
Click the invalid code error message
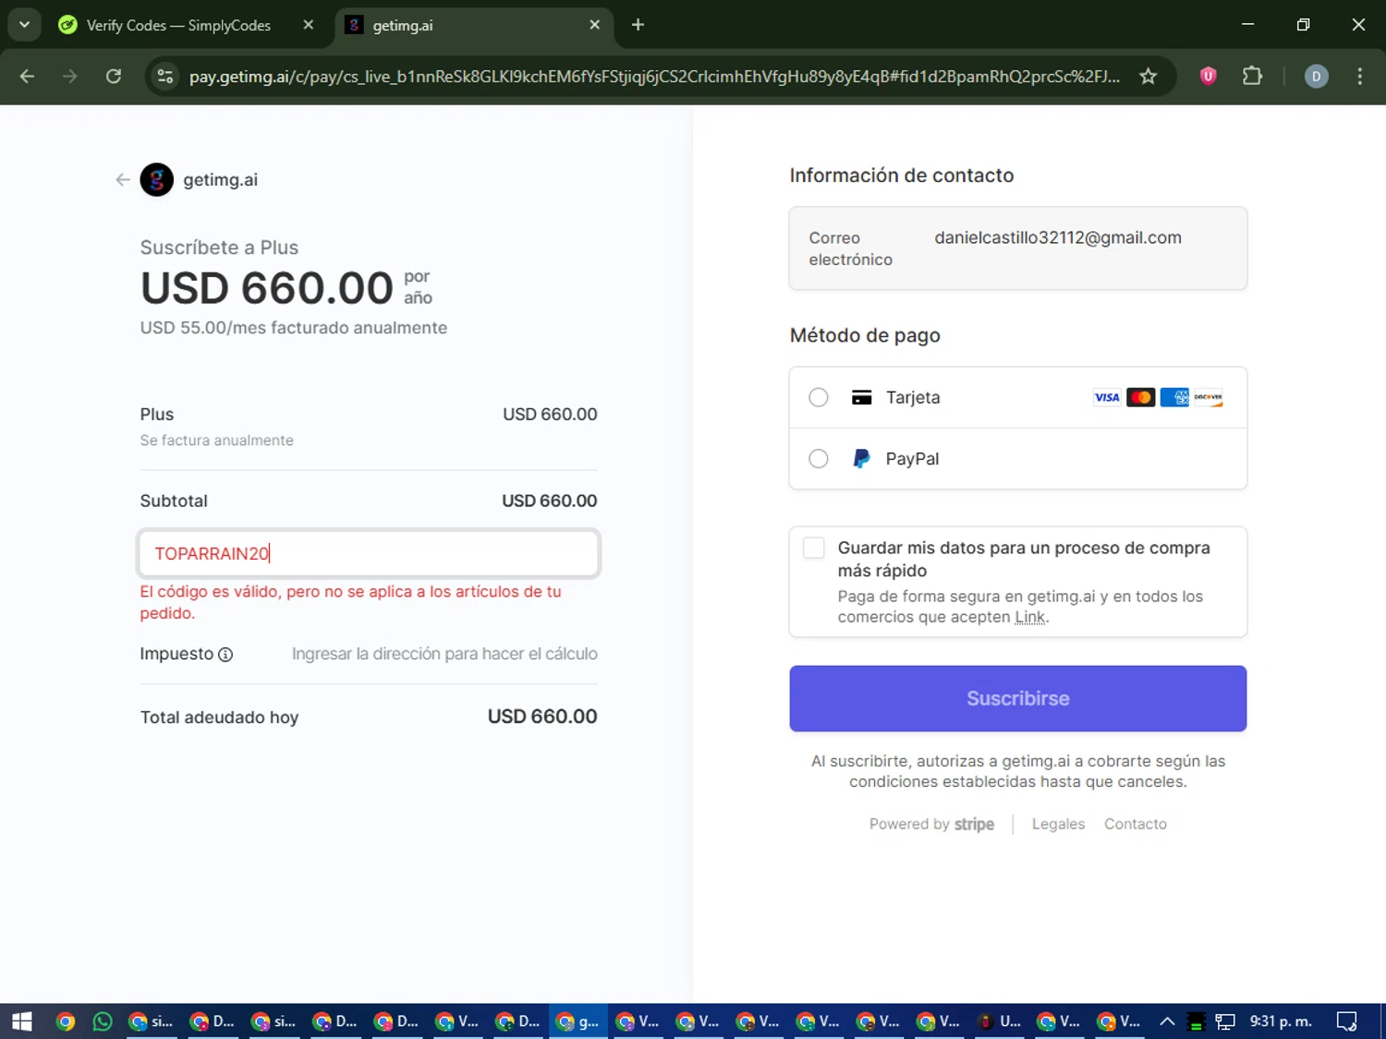pos(351,602)
